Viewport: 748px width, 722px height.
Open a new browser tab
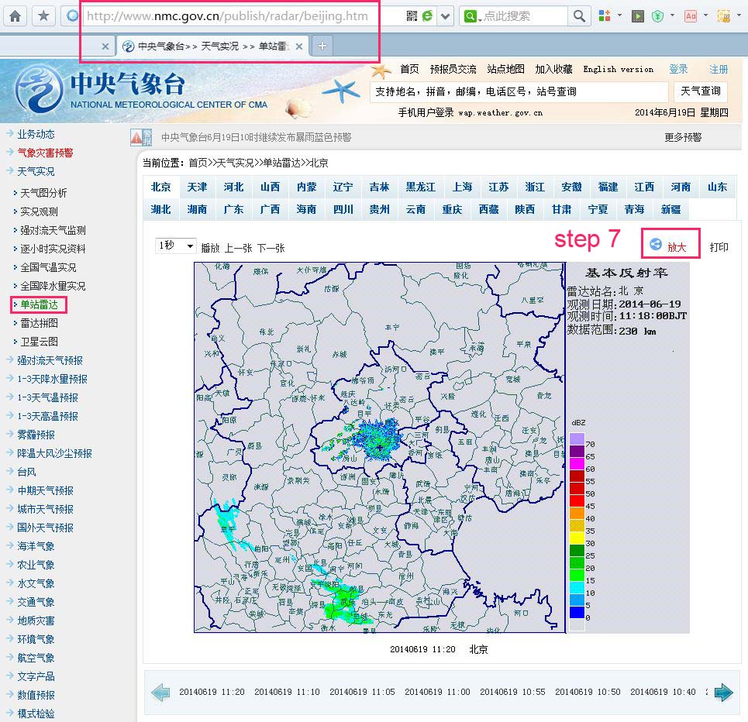point(322,46)
